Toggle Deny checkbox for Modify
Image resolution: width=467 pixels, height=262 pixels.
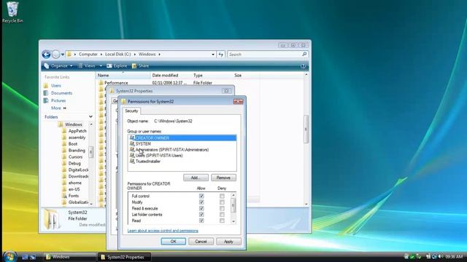coord(222,202)
